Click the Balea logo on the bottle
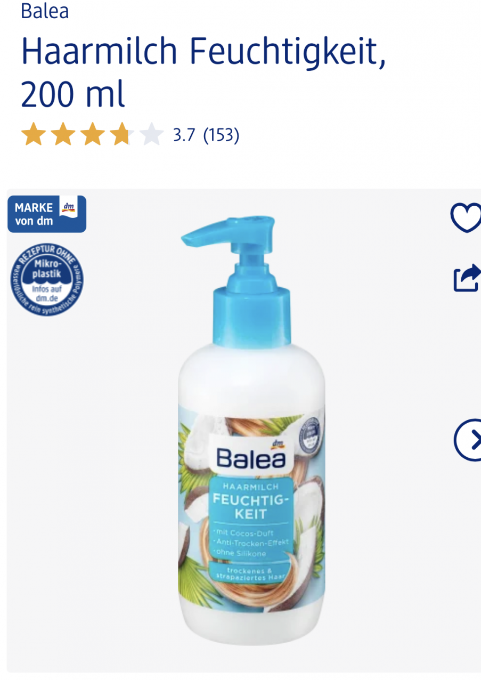 [251, 458]
